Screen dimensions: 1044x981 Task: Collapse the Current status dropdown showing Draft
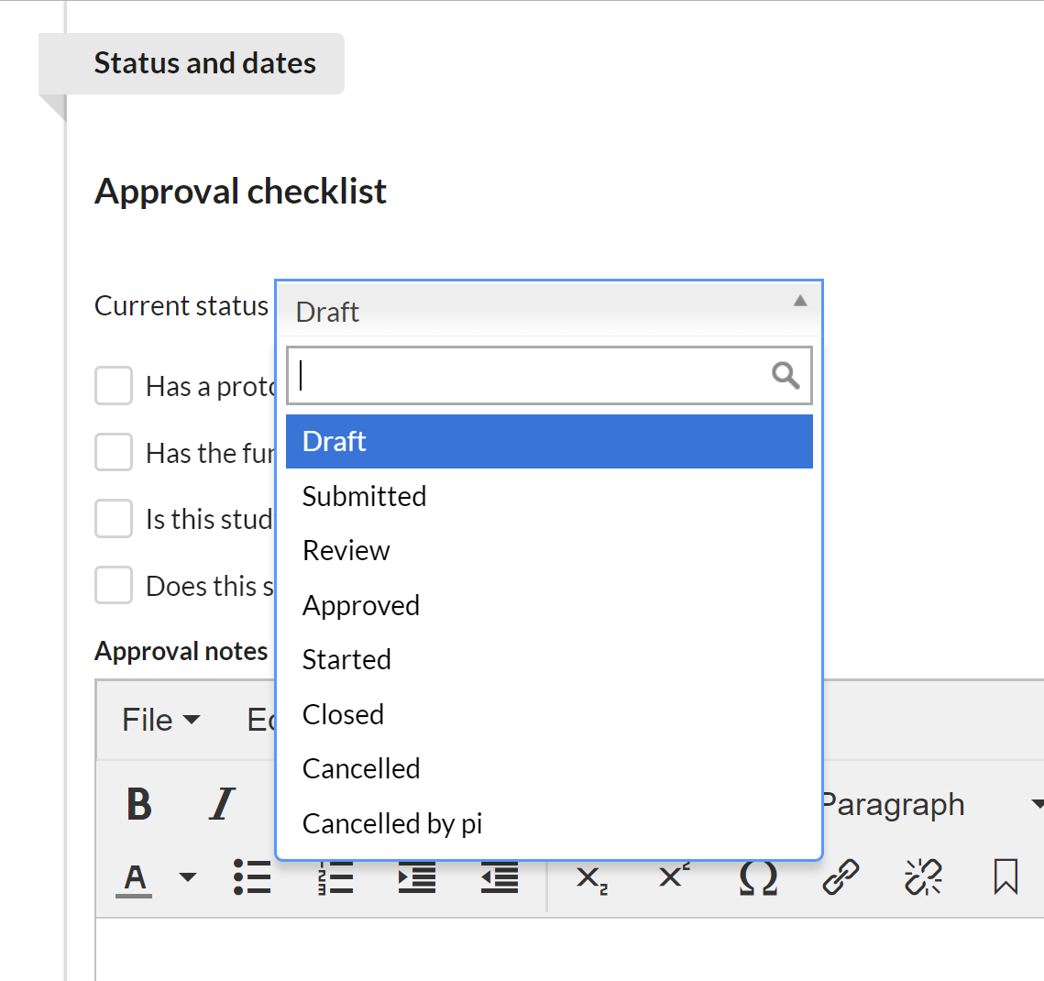[x=548, y=310]
